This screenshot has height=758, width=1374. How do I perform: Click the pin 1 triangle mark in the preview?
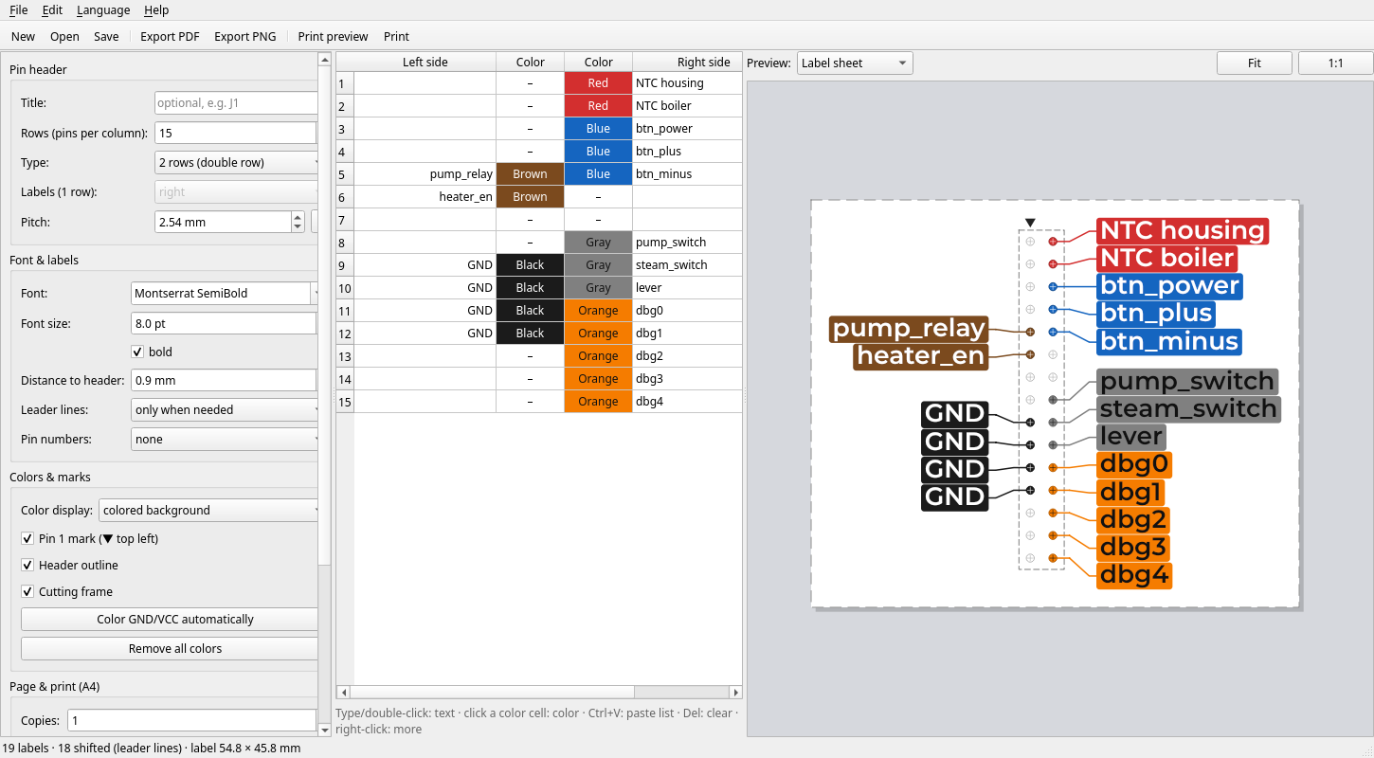point(1030,223)
